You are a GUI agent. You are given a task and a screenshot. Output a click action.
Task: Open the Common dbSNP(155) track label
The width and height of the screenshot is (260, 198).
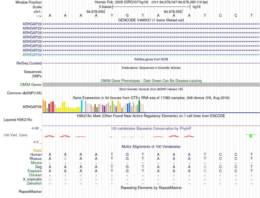[x=24, y=93]
